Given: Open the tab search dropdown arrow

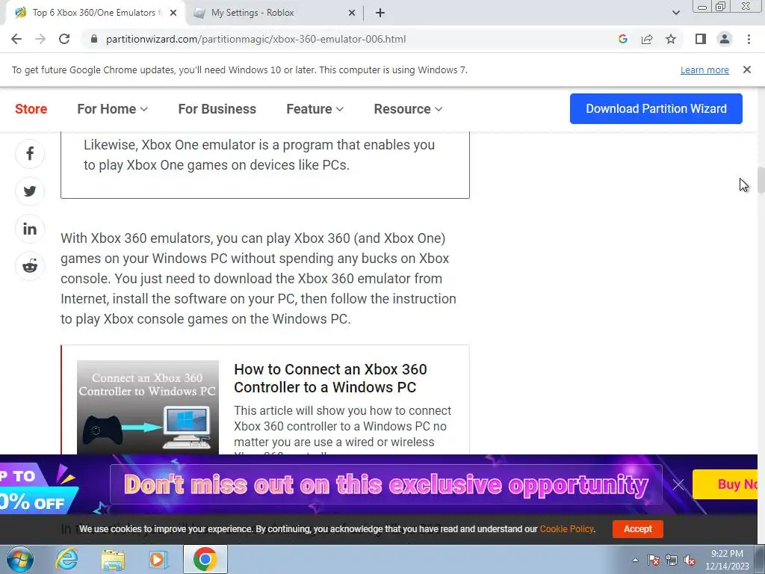Looking at the screenshot, I should 675,13.
